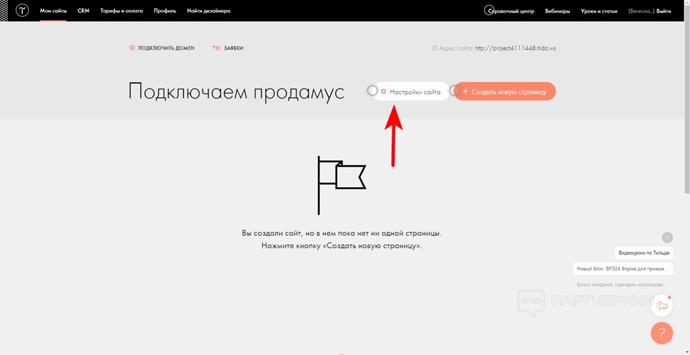Click the external link icon near Адрес сайта
The width and height of the screenshot is (690, 355).
[434, 48]
